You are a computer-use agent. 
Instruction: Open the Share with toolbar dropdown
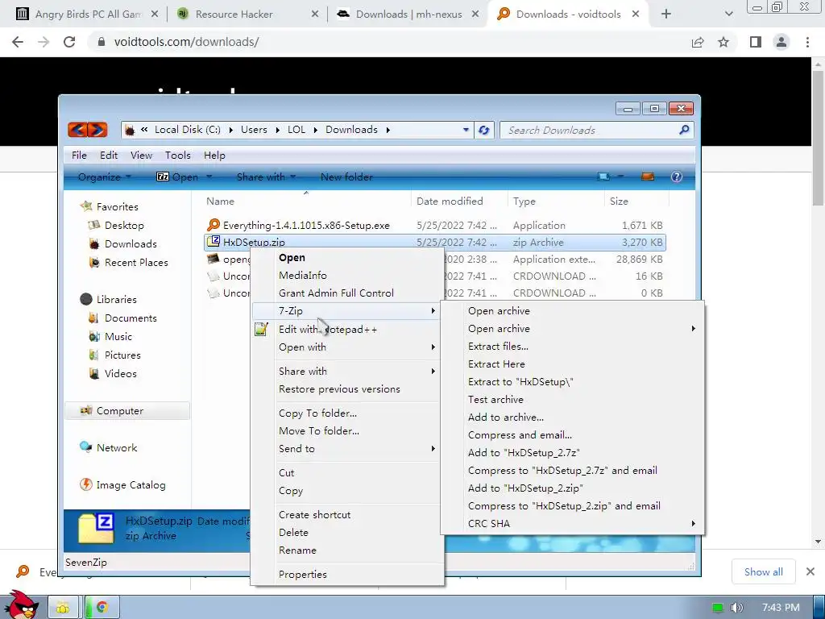point(266,177)
